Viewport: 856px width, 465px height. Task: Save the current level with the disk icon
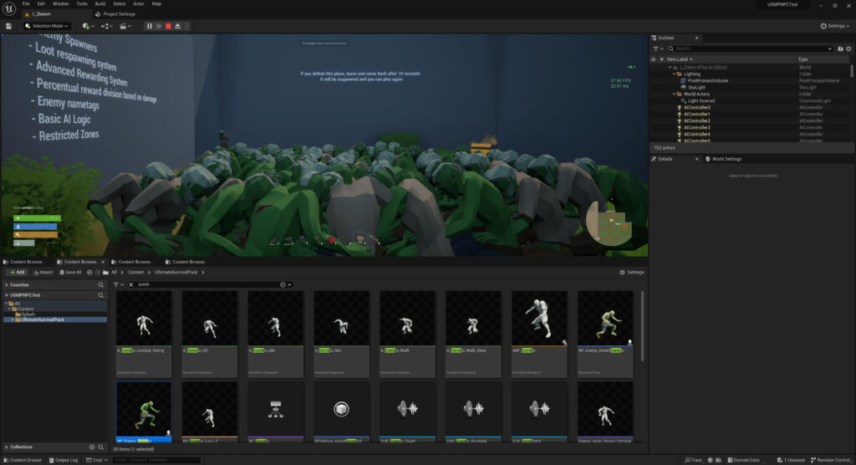[8, 26]
